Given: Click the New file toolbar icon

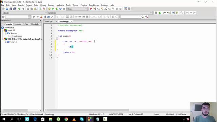Looking at the screenshot, I should point(3,9).
